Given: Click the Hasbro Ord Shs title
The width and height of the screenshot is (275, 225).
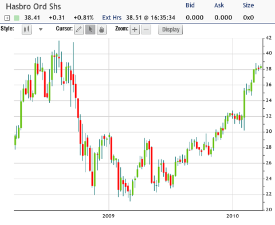Looking at the screenshot, I should tap(33, 6).
